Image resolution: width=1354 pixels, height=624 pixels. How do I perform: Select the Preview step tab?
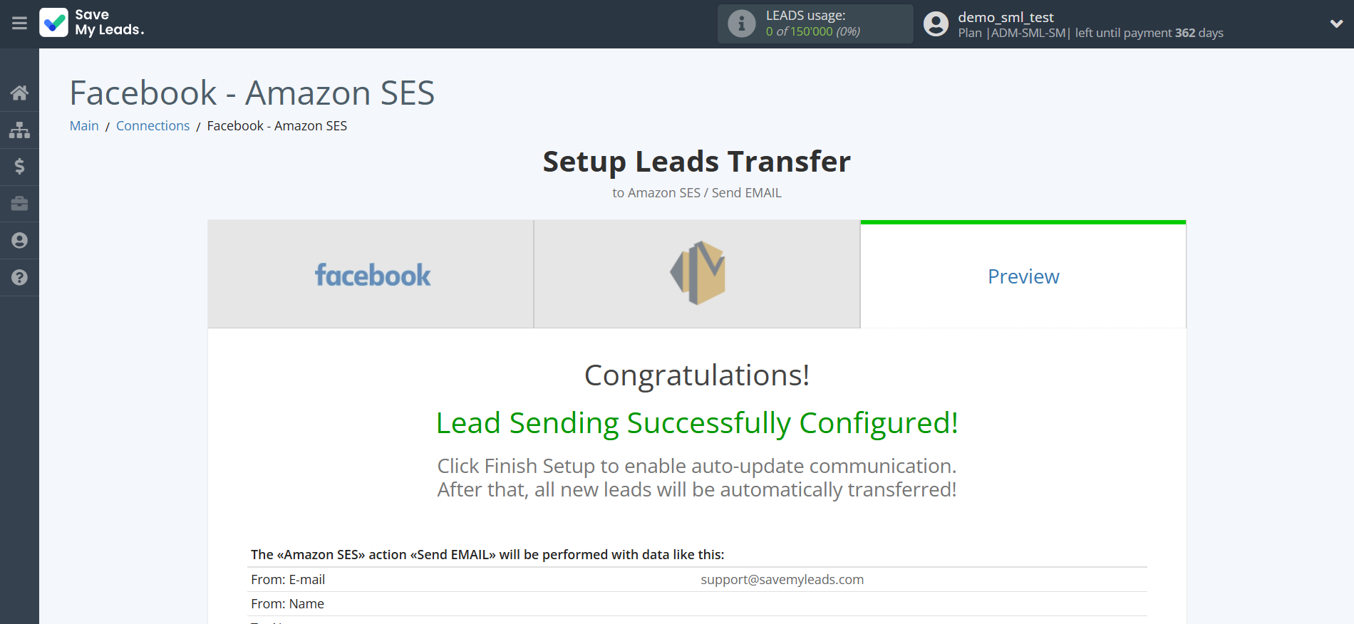tap(1023, 276)
